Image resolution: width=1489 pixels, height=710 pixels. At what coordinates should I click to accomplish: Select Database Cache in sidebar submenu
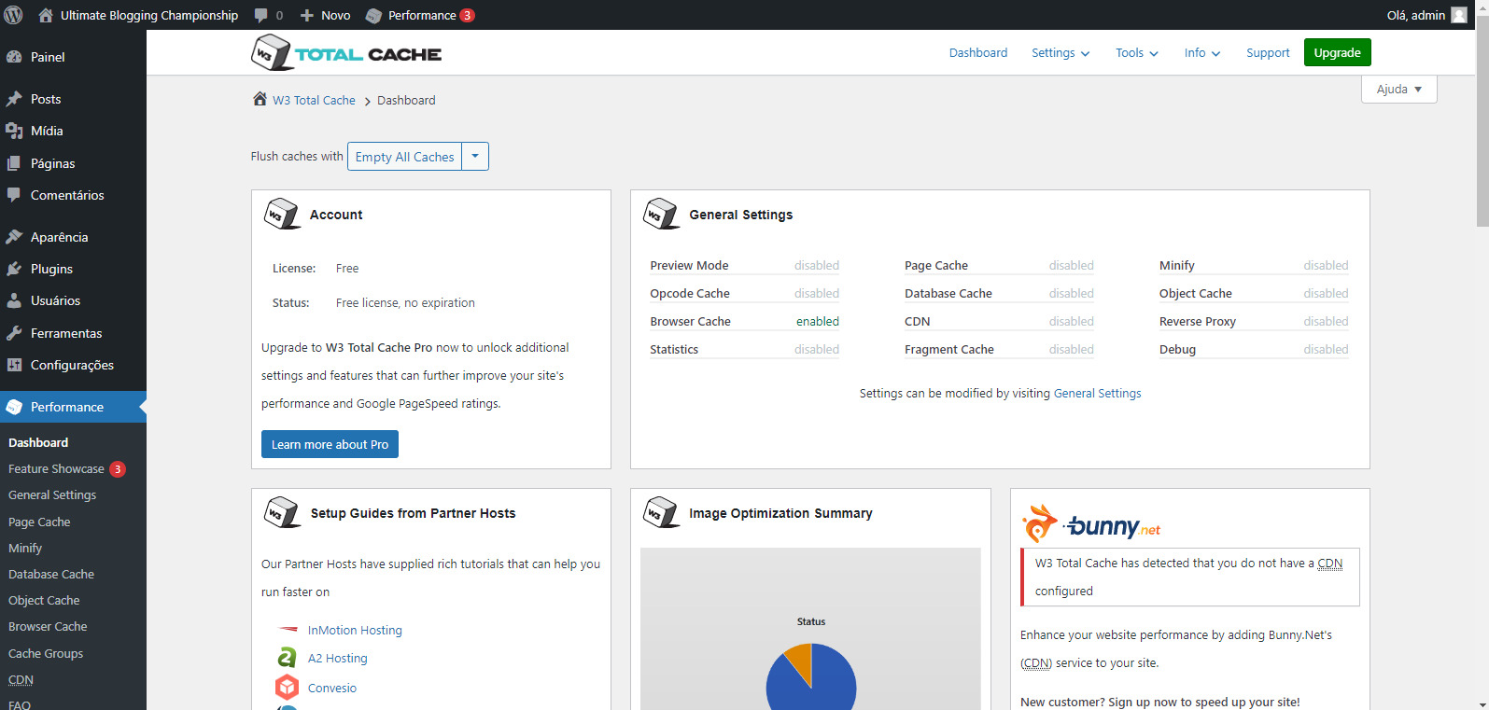(x=51, y=575)
